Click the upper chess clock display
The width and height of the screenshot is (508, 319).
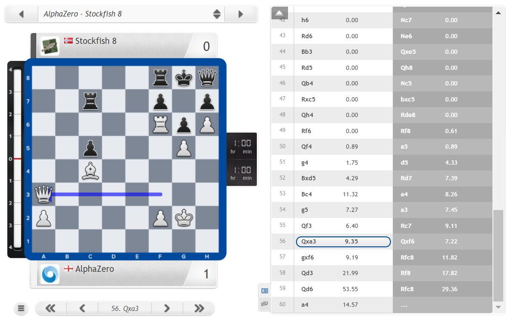[x=241, y=146]
